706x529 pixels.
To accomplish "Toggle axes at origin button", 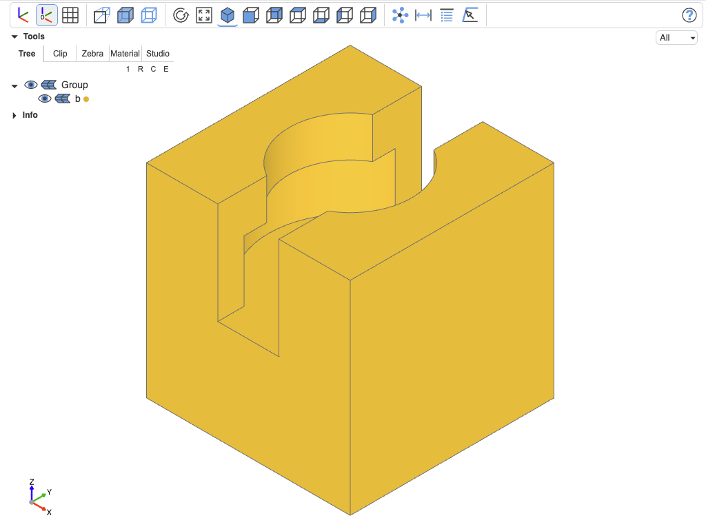I will click(x=46, y=15).
